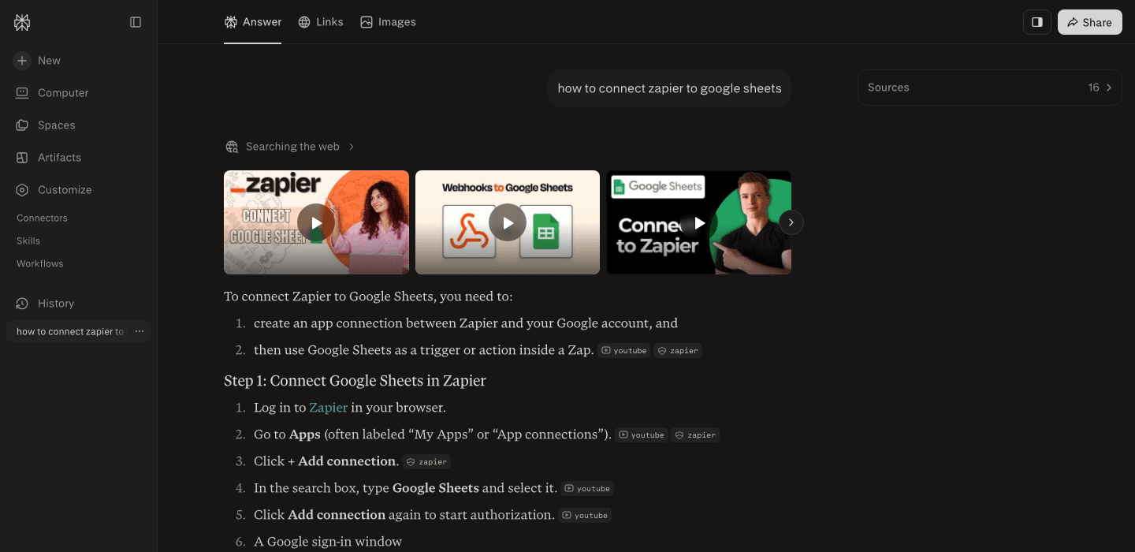The width and height of the screenshot is (1135, 552).
Task: Switch to the Links tab
Action: 321,22
